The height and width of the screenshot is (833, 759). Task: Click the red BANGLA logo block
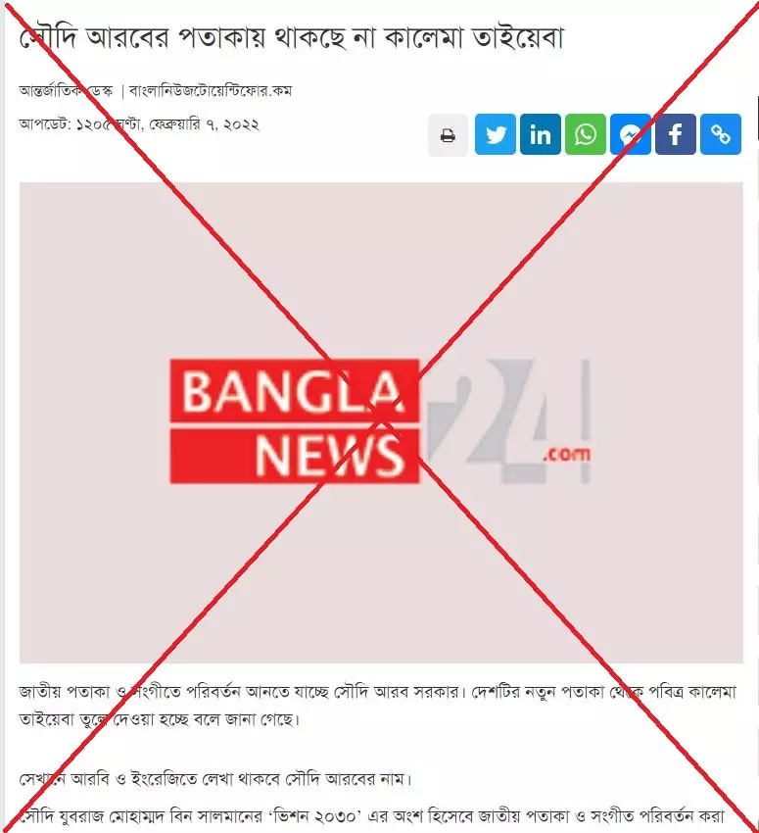click(295, 391)
